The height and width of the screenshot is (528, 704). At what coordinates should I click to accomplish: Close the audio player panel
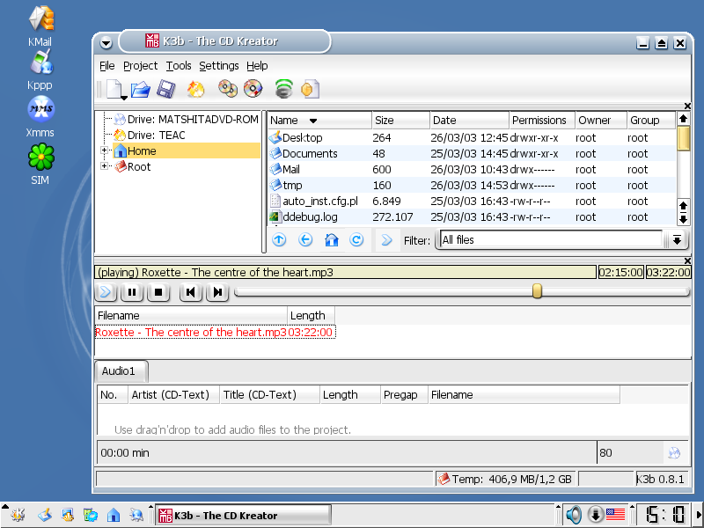coord(687,260)
